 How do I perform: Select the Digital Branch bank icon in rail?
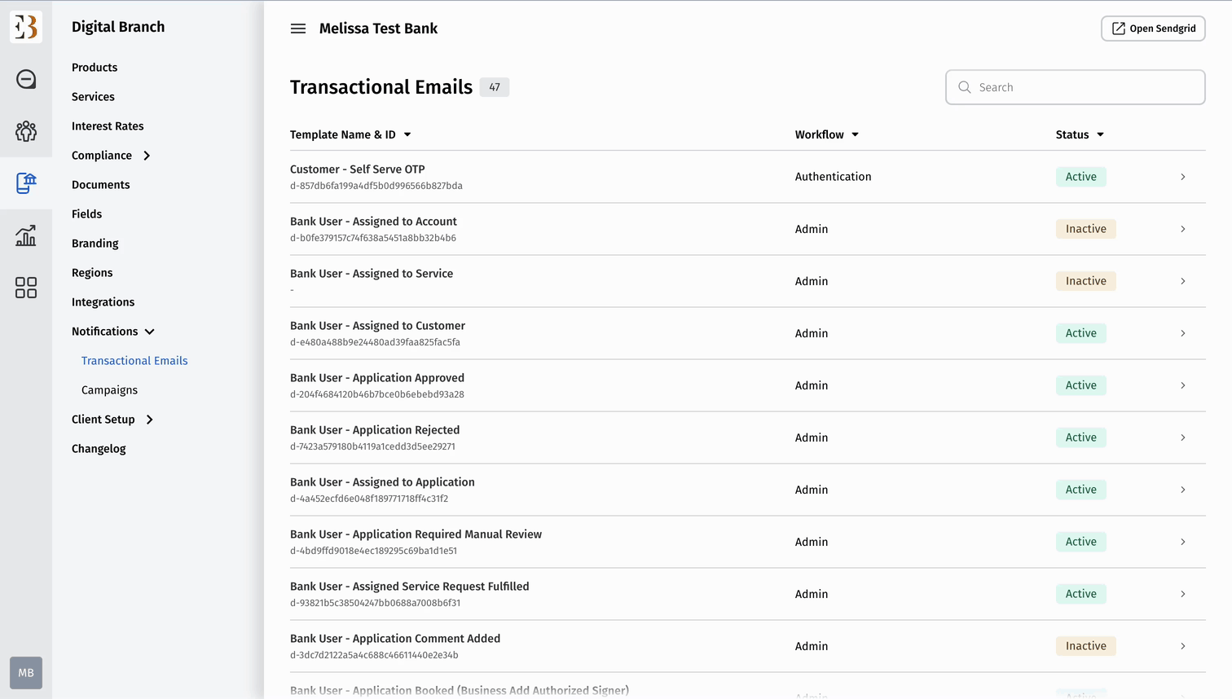[26, 183]
